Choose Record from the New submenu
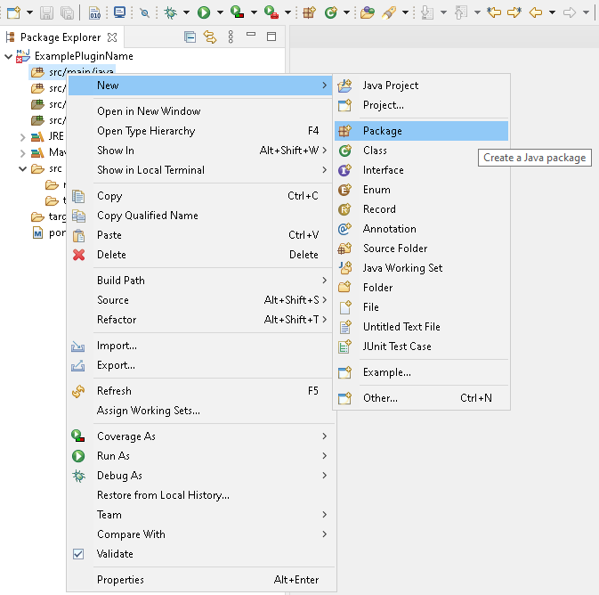The width and height of the screenshot is (599, 595). pos(421,208)
